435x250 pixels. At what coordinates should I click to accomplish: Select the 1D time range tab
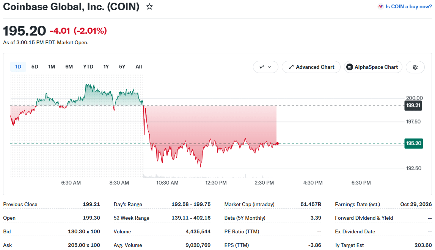point(18,67)
